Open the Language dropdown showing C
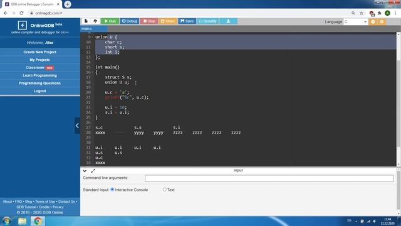Image resolution: width=401 pixels, height=226 pixels. pos(355,22)
